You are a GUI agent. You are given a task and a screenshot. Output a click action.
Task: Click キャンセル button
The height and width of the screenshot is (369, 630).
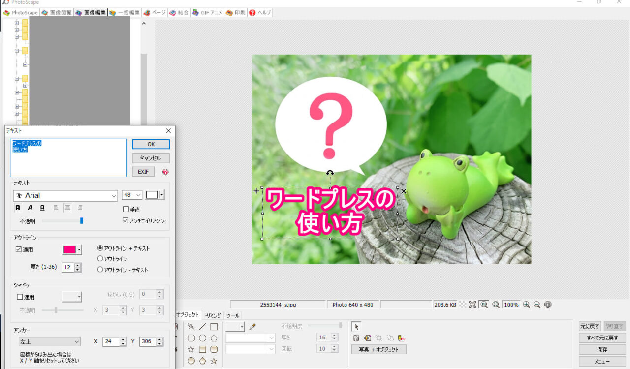point(151,158)
